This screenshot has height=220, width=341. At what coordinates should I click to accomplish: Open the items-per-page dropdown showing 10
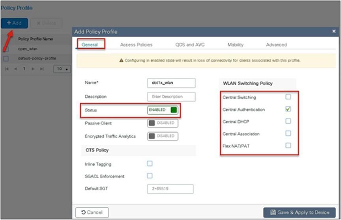click(x=62, y=69)
